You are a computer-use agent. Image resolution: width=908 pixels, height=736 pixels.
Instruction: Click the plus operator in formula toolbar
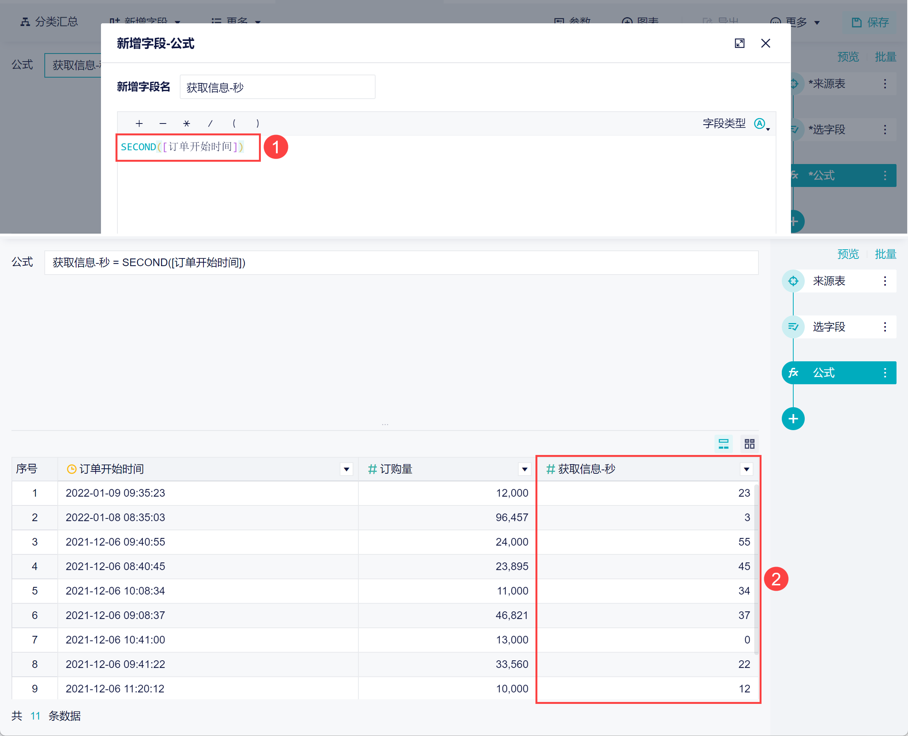(139, 123)
